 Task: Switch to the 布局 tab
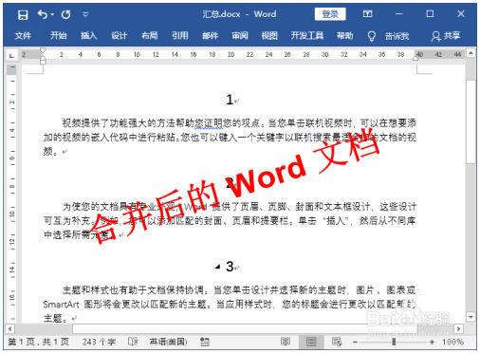[149, 35]
